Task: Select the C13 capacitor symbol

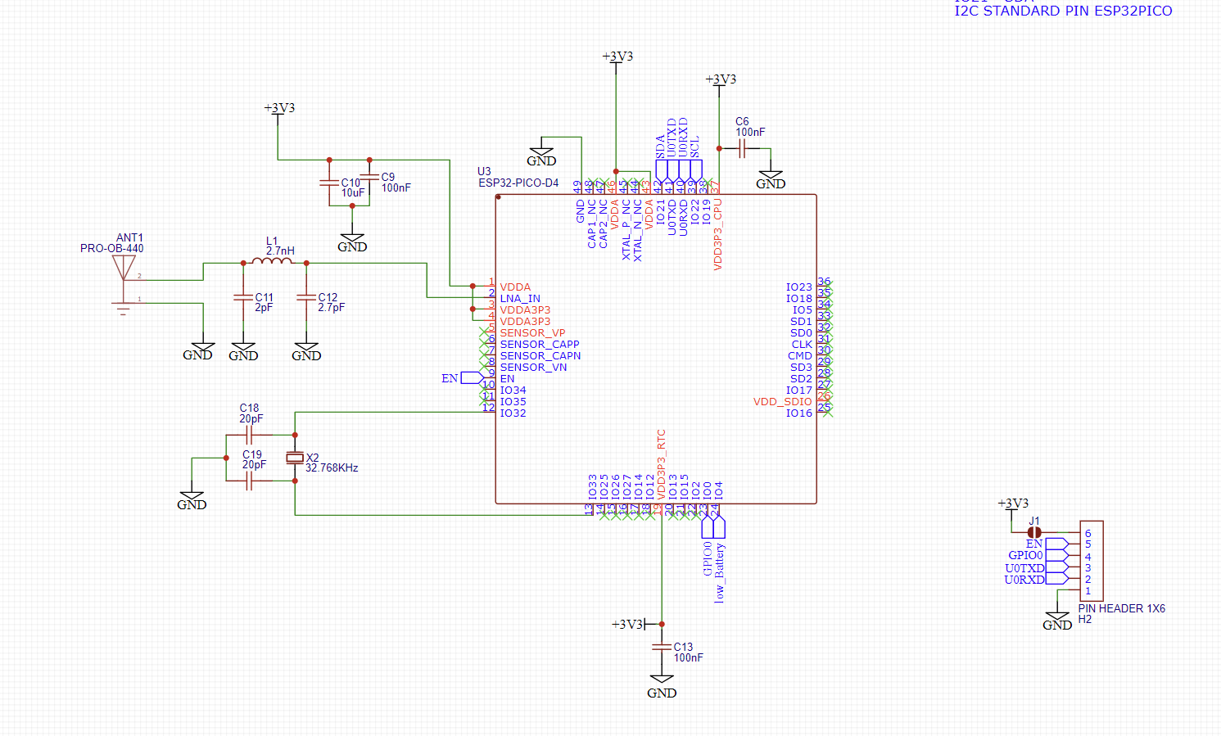Action: coord(662,647)
